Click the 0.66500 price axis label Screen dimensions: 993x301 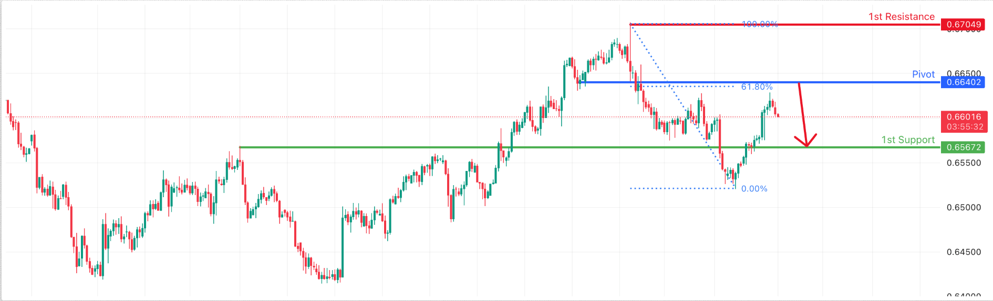coord(964,73)
